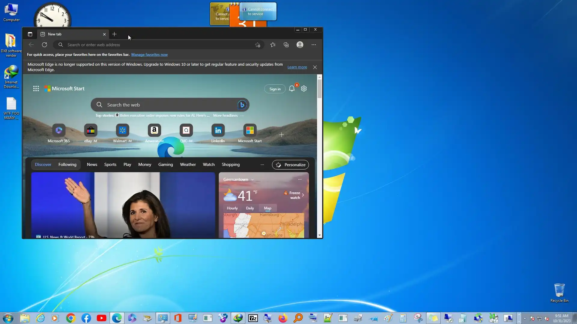
Task: Open page settings gear icon
Action: [x=304, y=89]
